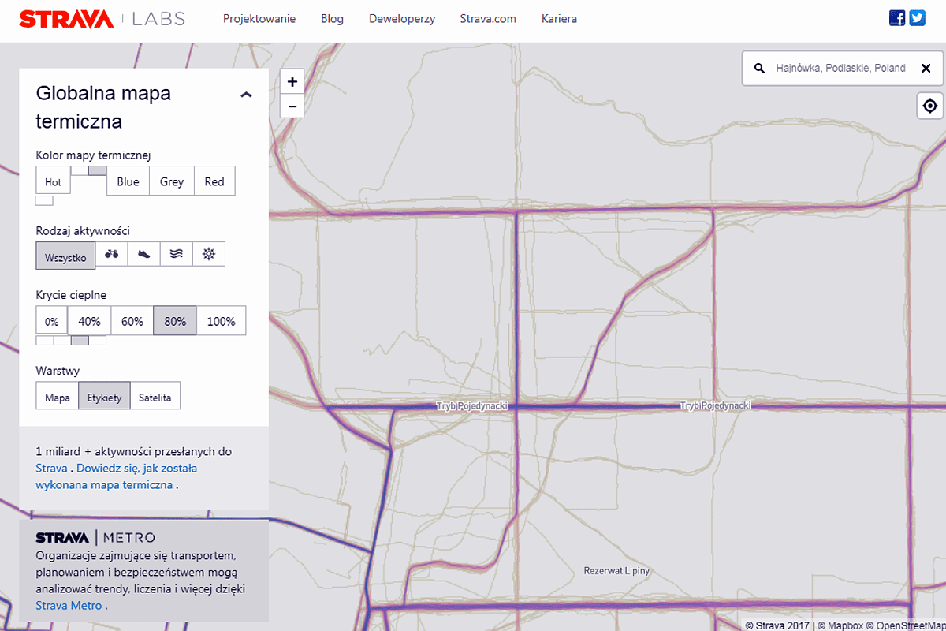Click inside the location search field
The width and height of the screenshot is (946, 631).
coord(840,69)
